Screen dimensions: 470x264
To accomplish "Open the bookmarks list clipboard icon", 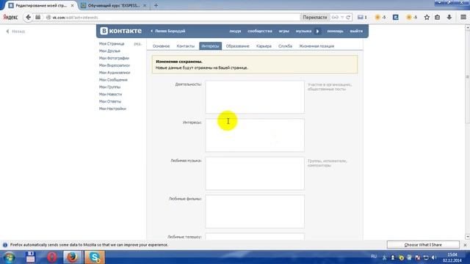I will pos(438,18).
